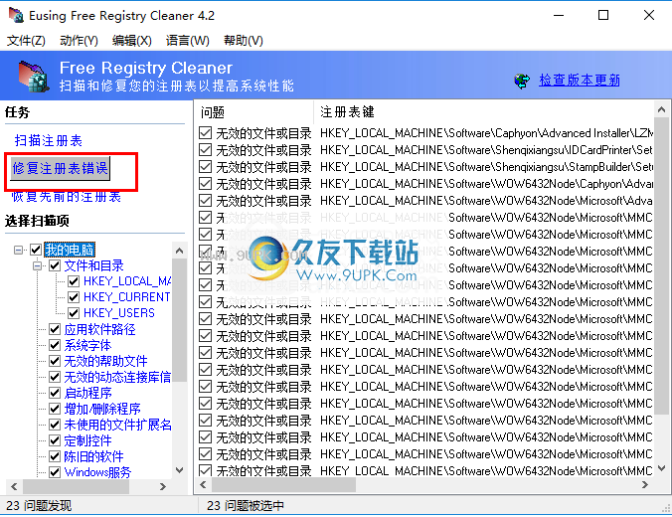Image resolution: width=672 pixels, height=517 pixels.
Task: Click the globe icon beside 检查版本更新
Action: 522,81
